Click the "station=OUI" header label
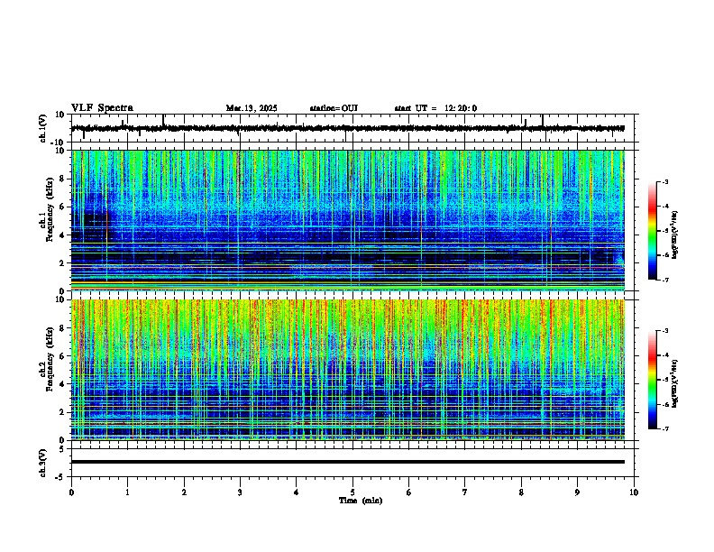This screenshot has height=552, width=714. click(x=334, y=108)
